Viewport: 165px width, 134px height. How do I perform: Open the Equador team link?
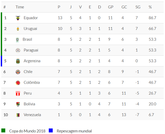[31, 18]
